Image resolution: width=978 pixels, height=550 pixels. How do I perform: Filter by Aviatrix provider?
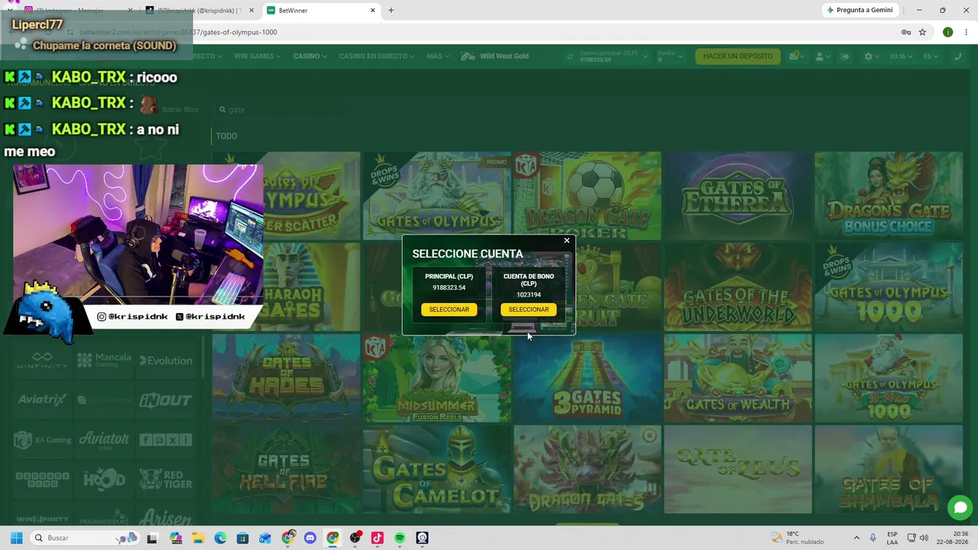click(x=42, y=400)
